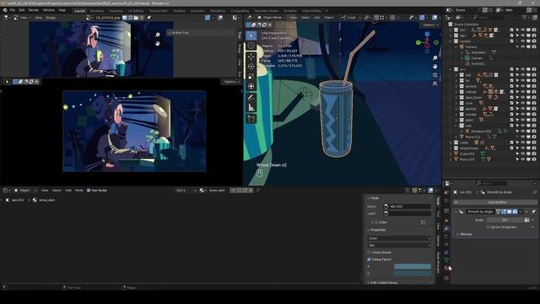Select the Cursor tool in 3D viewport toolbar
540x304 pixels.
point(251,46)
